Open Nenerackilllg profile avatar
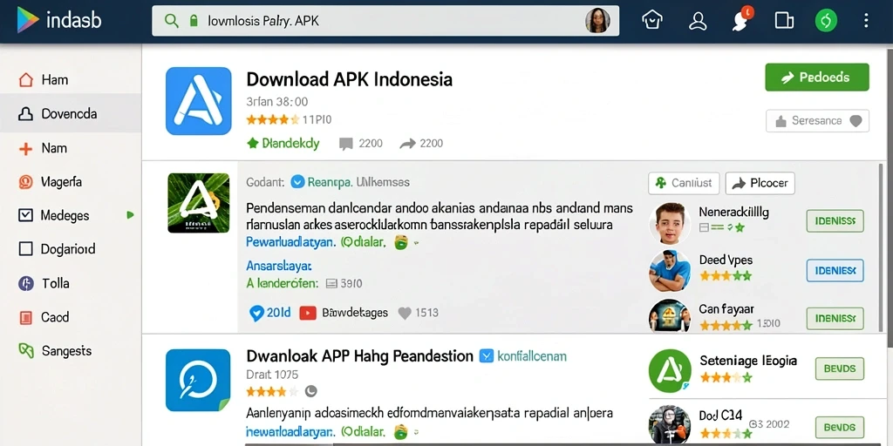893x446 pixels. (670, 222)
